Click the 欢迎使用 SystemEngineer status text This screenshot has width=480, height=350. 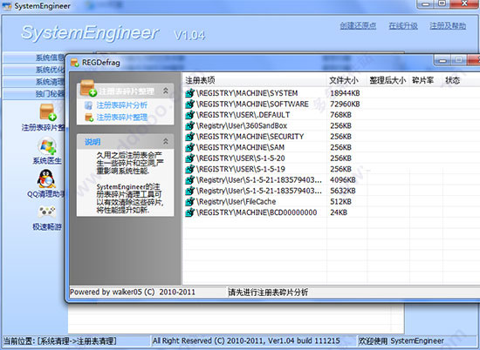(x=401, y=340)
